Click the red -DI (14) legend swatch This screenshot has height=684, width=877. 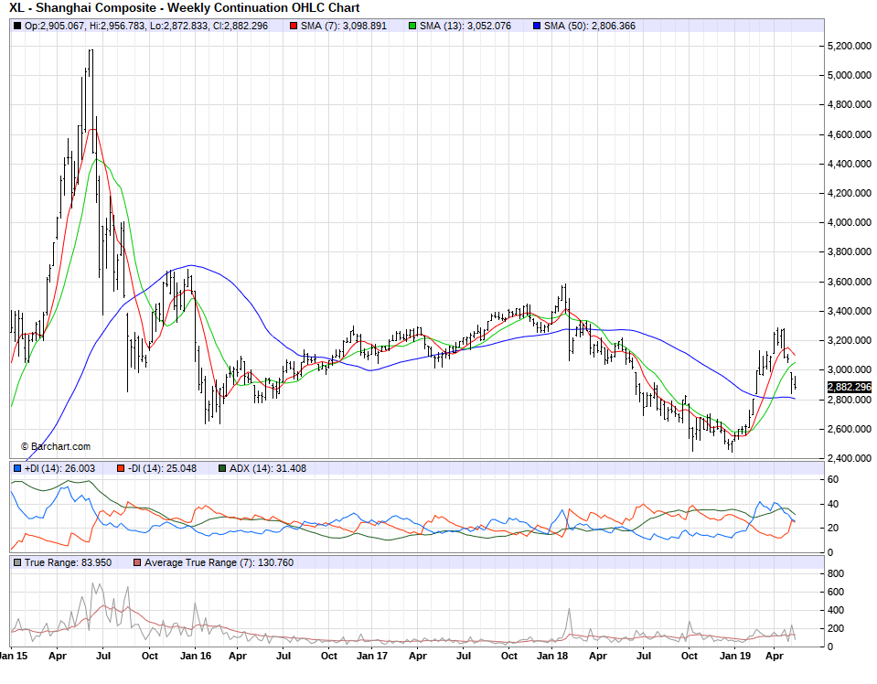click(x=122, y=469)
